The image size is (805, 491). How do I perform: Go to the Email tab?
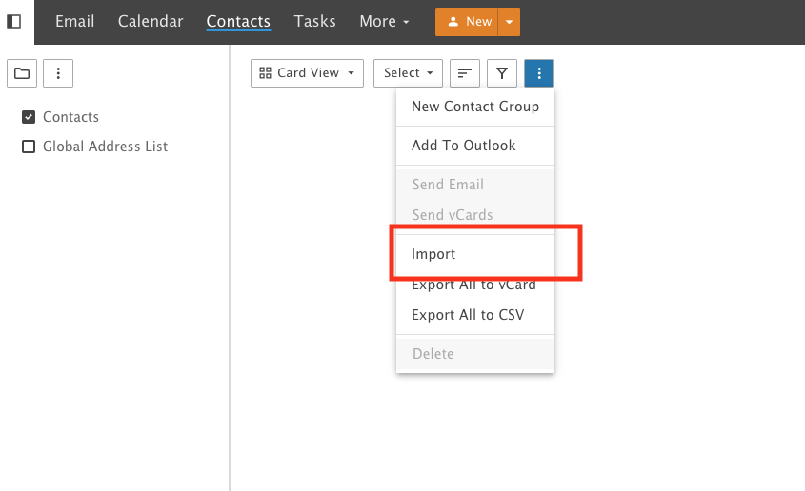(74, 21)
